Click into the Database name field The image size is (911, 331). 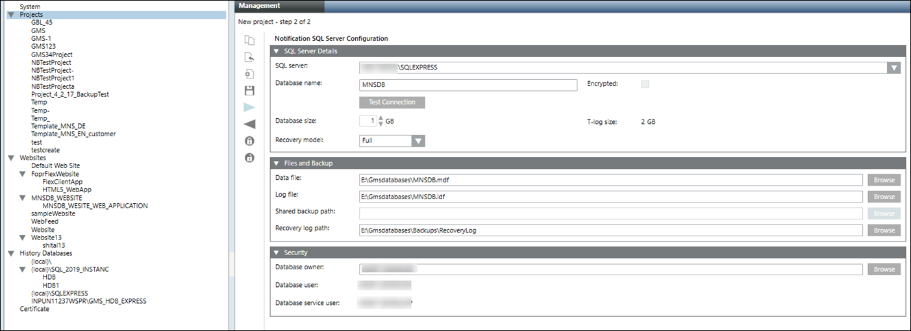pos(468,85)
